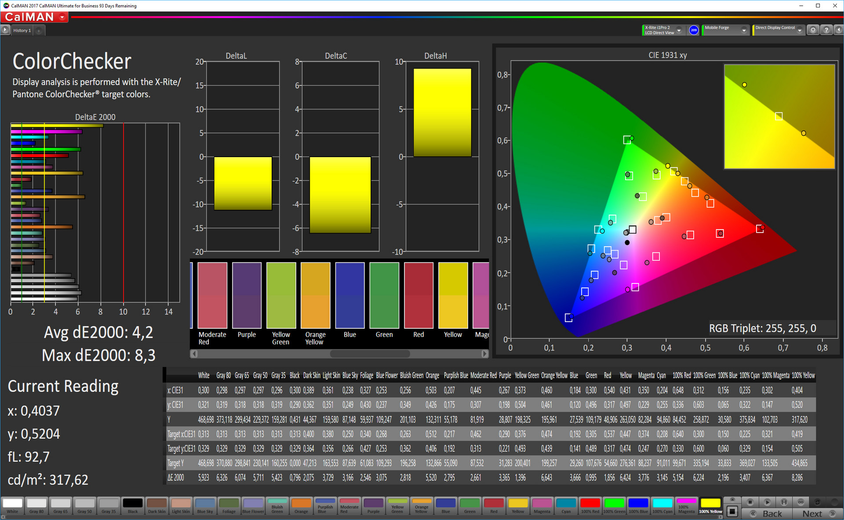Viewport: 844px width, 520px height.
Task: Open the CalMAN main menu
Action: point(35,17)
